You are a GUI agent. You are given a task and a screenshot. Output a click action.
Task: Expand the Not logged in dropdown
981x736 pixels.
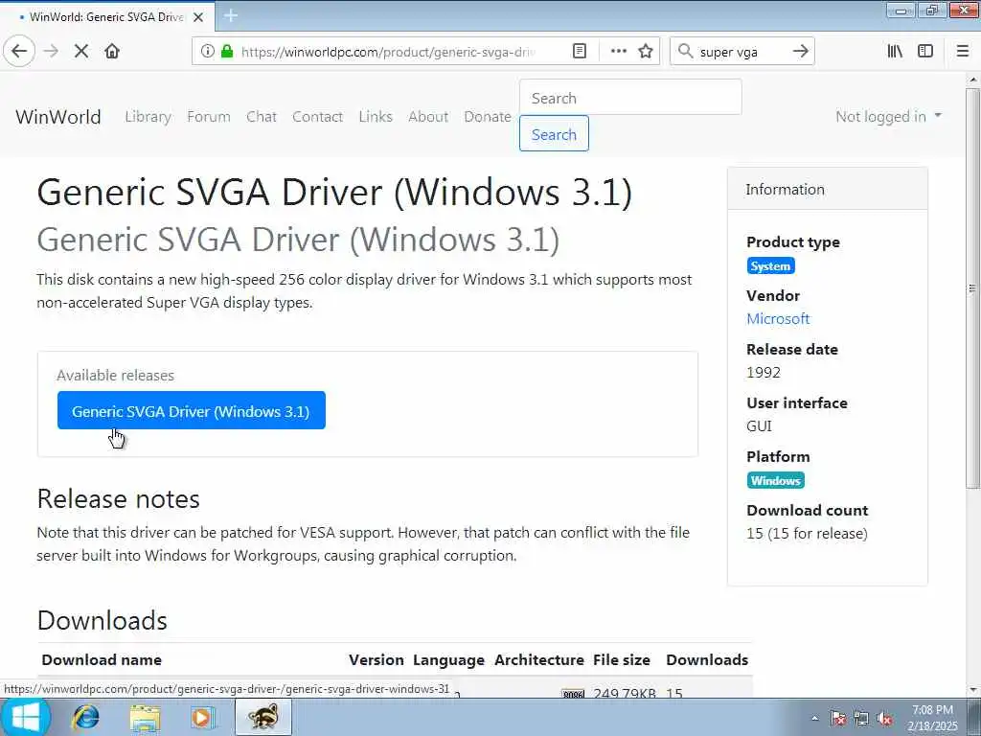click(x=888, y=116)
